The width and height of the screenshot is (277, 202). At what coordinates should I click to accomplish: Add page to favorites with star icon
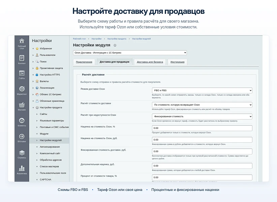pos(115,45)
